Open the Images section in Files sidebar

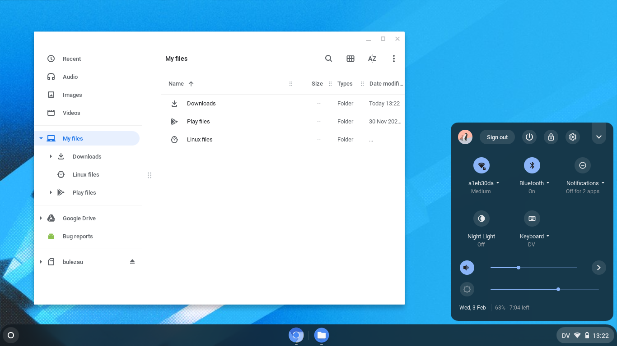(72, 95)
